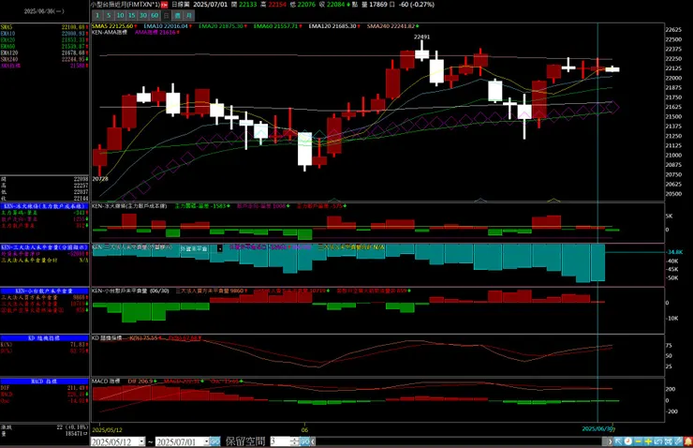The width and height of the screenshot is (693, 448).
Task: Open the end date 2025/07/01 dropdown arrow
Action: [206, 441]
